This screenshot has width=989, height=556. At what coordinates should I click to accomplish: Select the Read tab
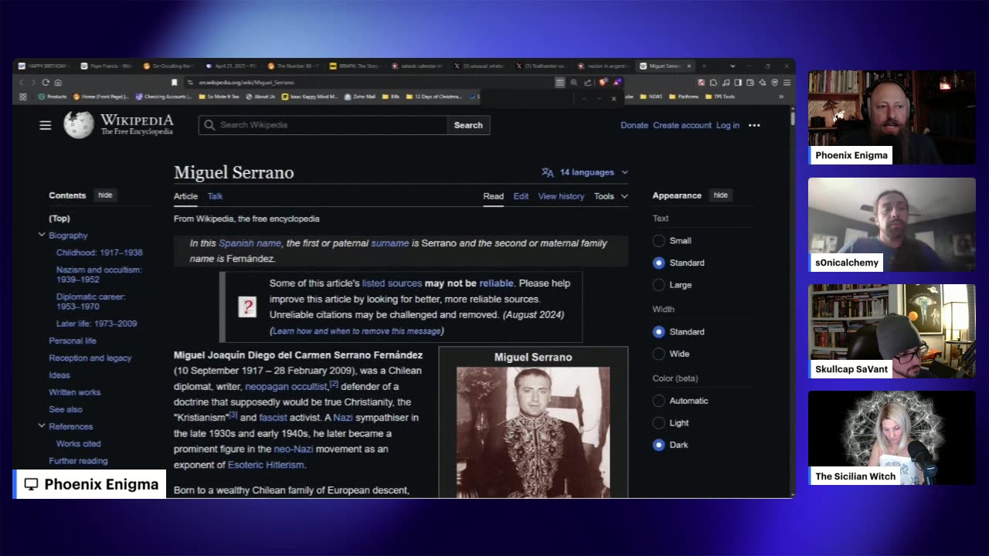pos(494,196)
